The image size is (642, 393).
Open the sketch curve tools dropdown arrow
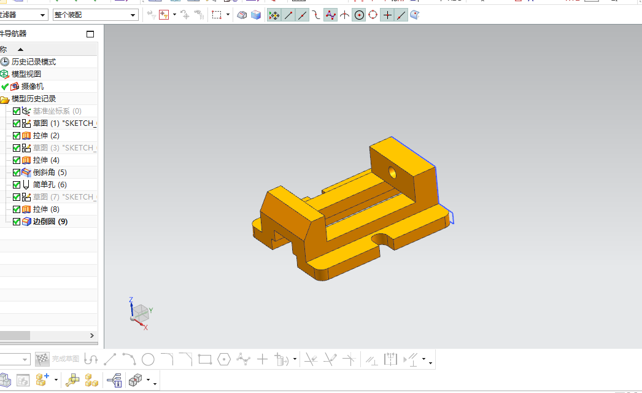tap(295, 359)
